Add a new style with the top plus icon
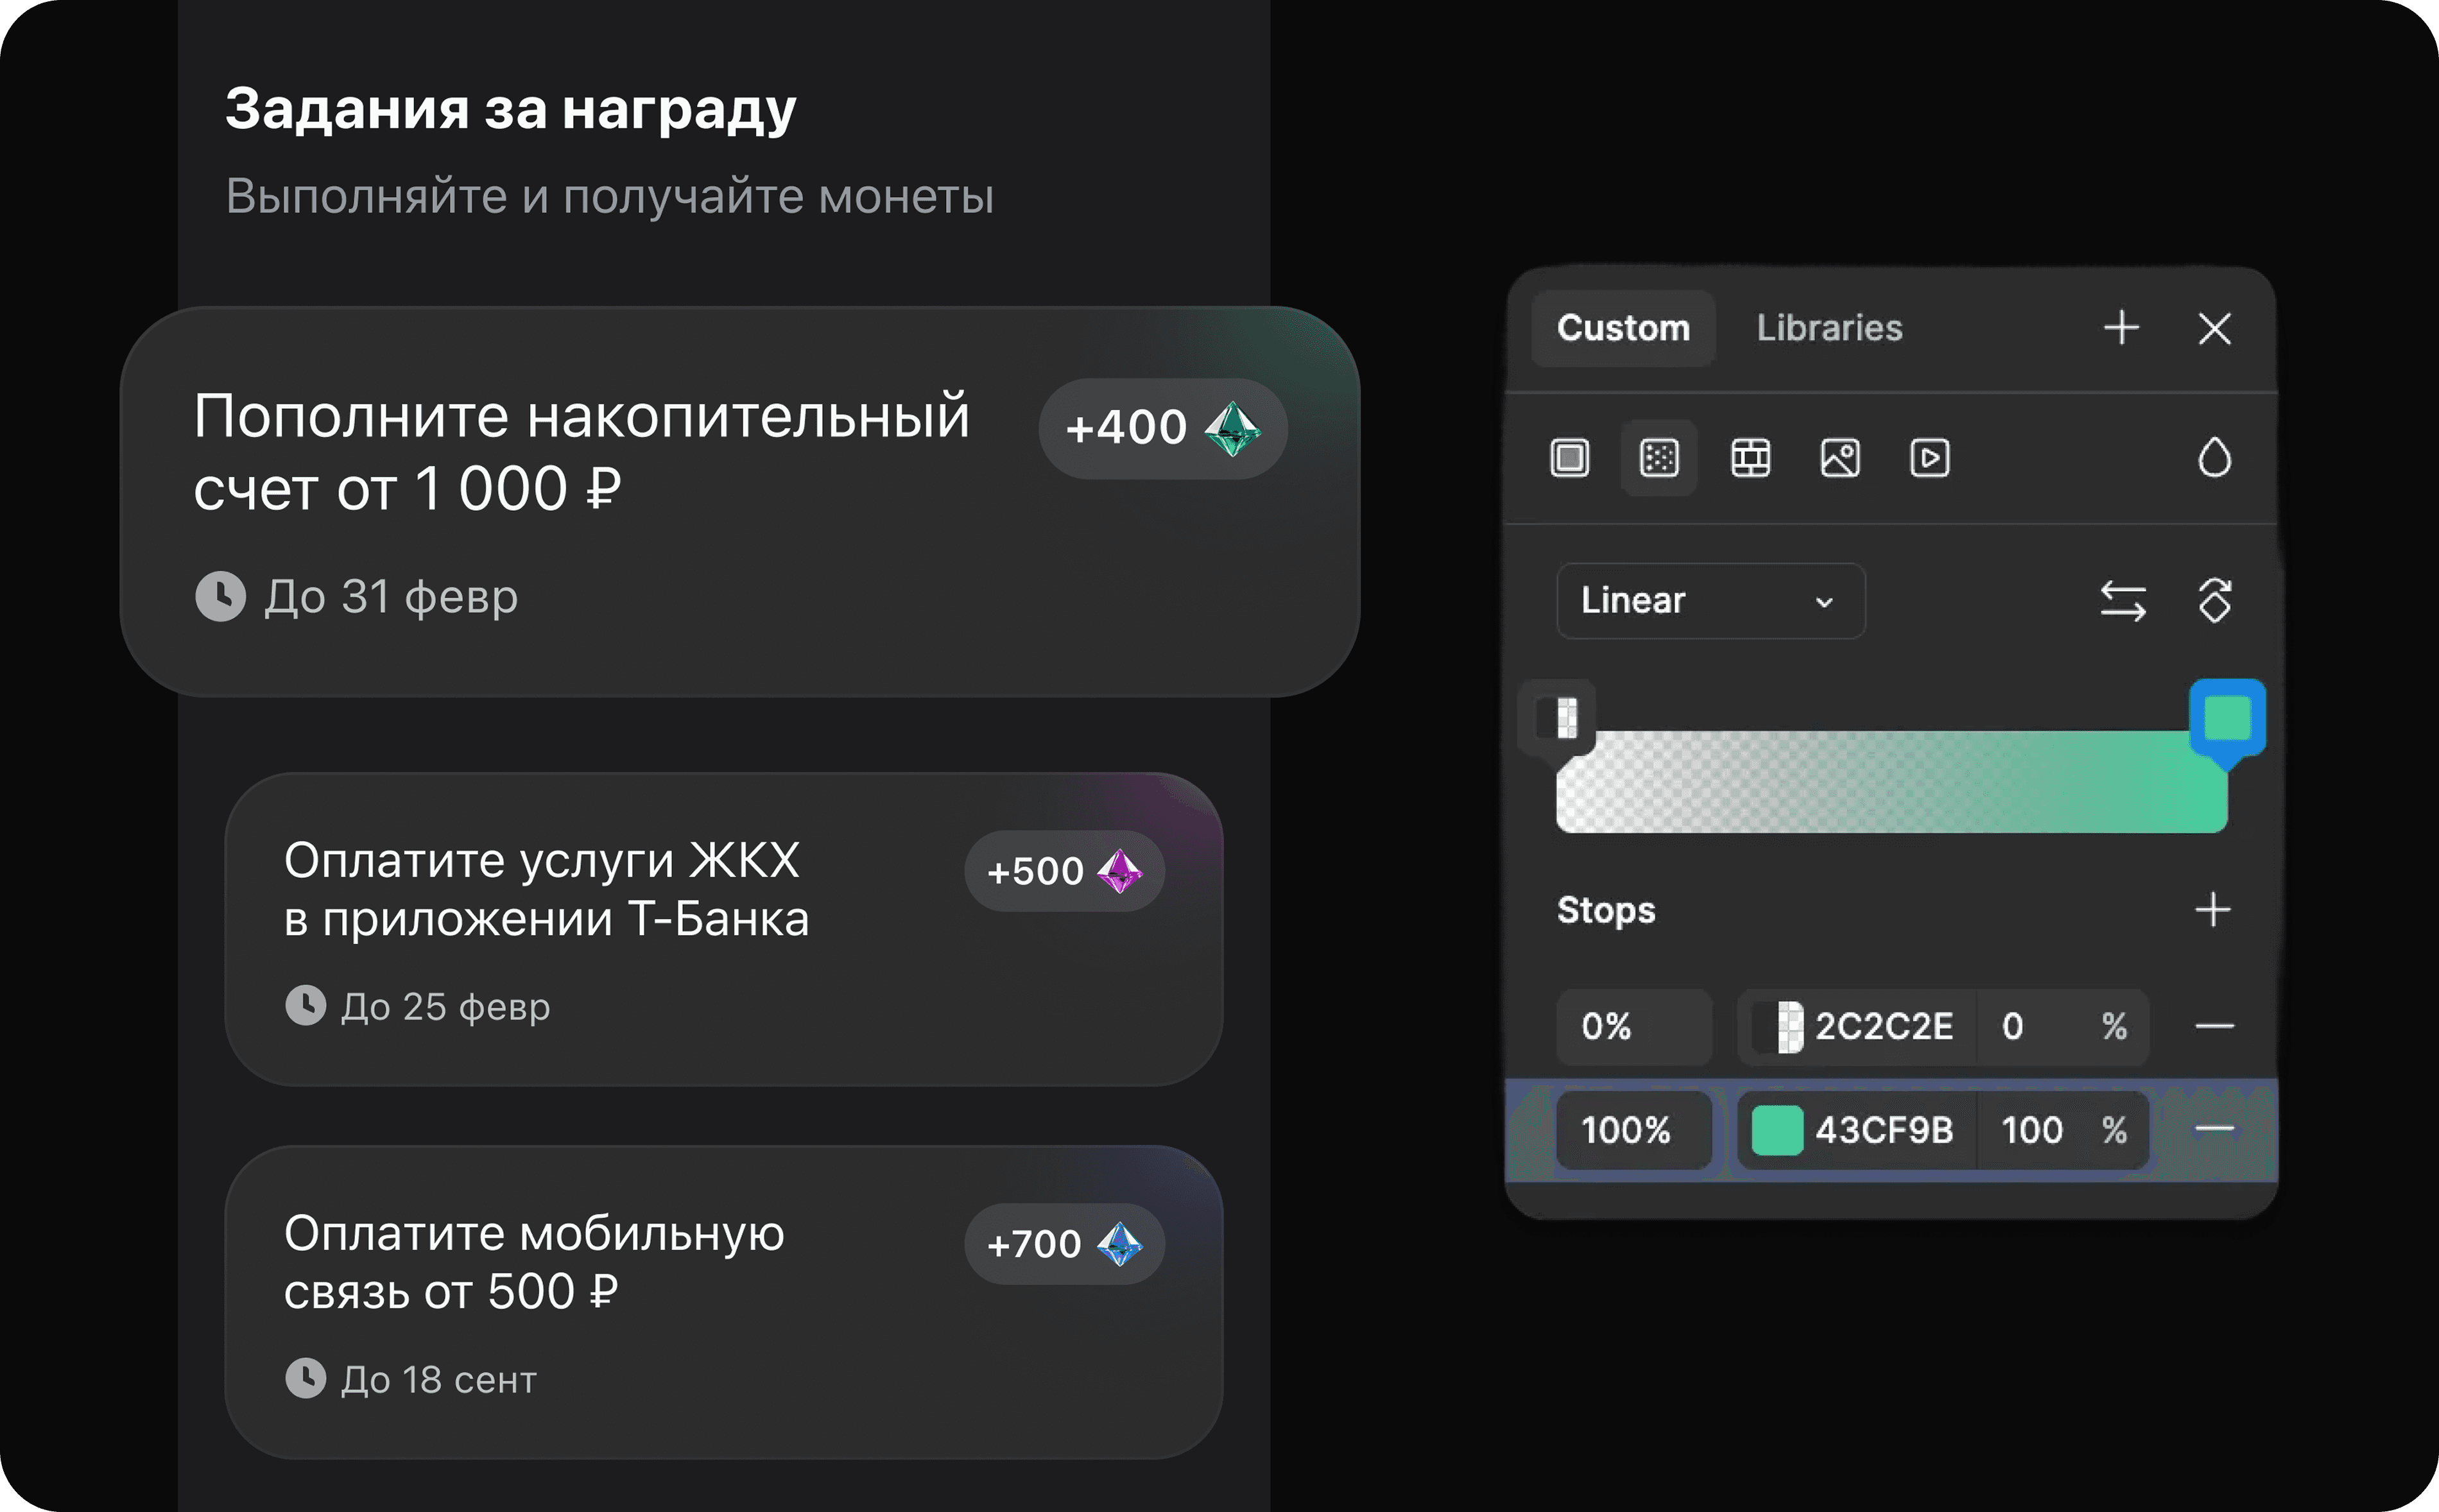 pyautogui.click(x=2121, y=328)
